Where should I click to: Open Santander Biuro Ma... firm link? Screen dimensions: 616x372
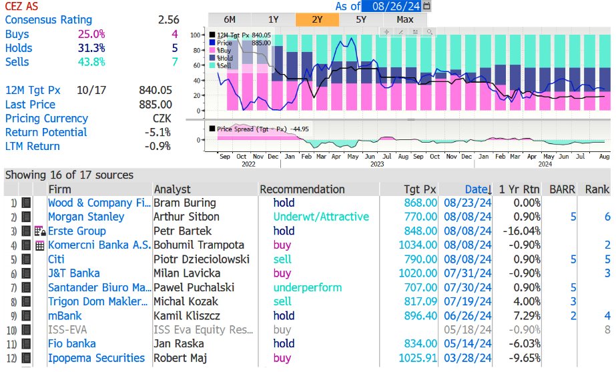(99, 287)
